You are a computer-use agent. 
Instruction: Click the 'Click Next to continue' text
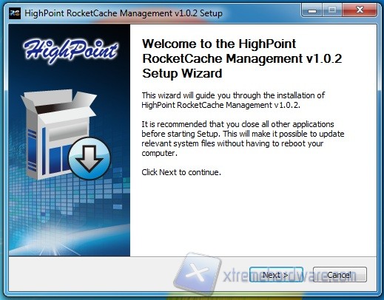[x=181, y=172]
